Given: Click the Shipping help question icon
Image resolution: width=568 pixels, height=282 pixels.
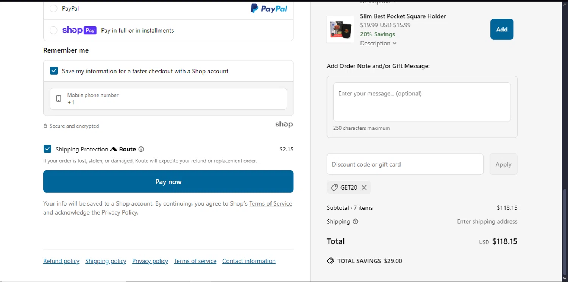Looking at the screenshot, I should click(355, 222).
